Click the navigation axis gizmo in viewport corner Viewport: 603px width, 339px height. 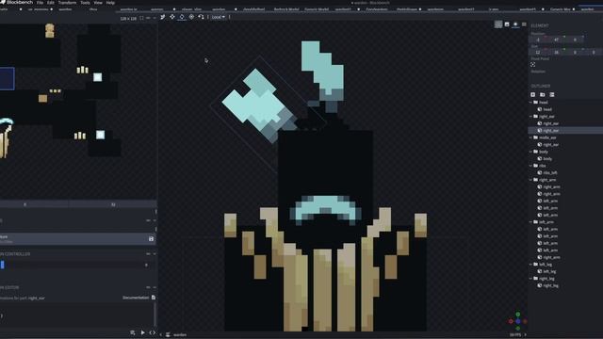pos(518,321)
